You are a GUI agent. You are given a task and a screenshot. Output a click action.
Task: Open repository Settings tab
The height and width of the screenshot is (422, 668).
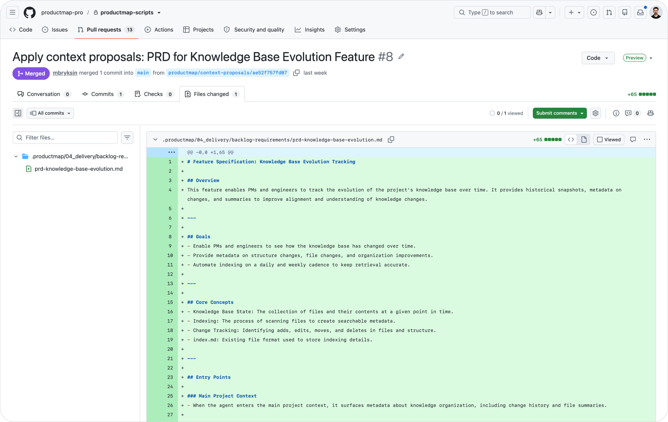[350, 30]
